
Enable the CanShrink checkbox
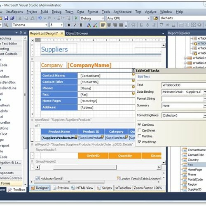[139, 130]
